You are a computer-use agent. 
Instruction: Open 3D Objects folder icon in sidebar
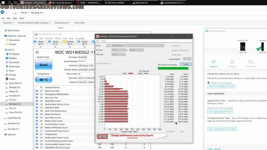pos(7,54)
